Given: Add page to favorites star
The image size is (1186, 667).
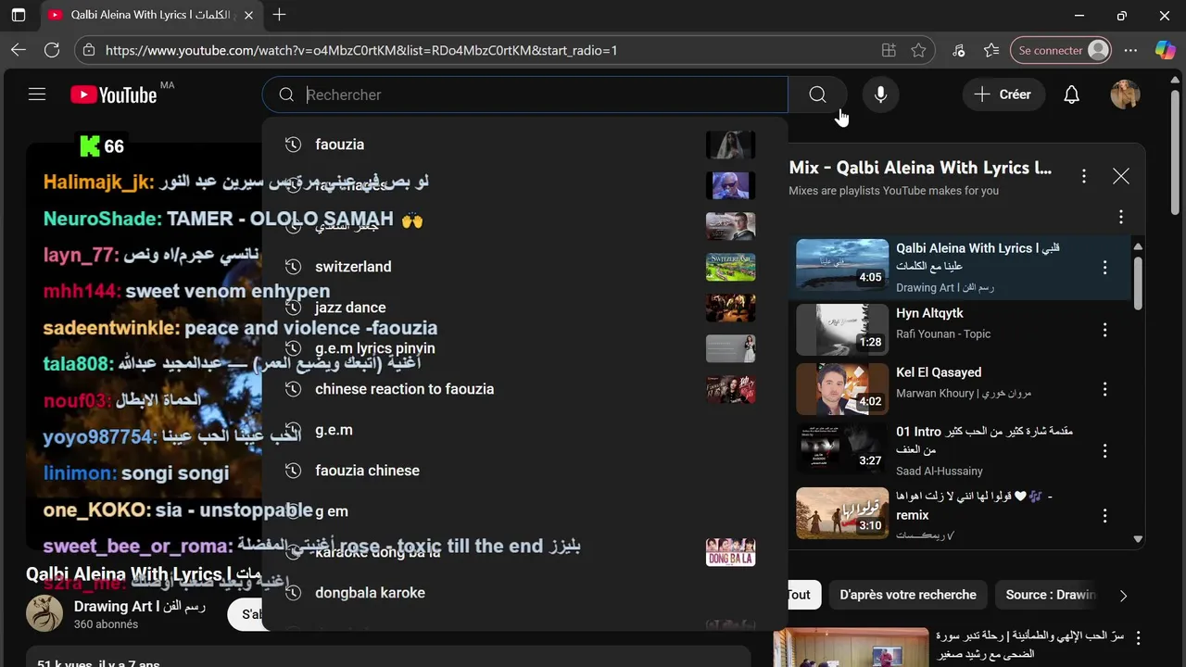Looking at the screenshot, I should (918, 50).
